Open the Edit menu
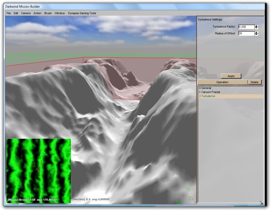 (x=16, y=14)
